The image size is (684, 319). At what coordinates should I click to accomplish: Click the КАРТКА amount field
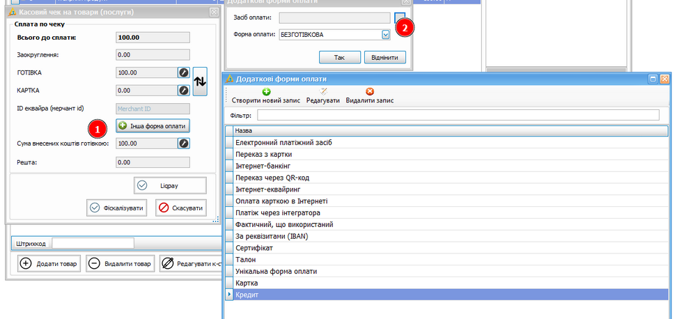point(147,91)
